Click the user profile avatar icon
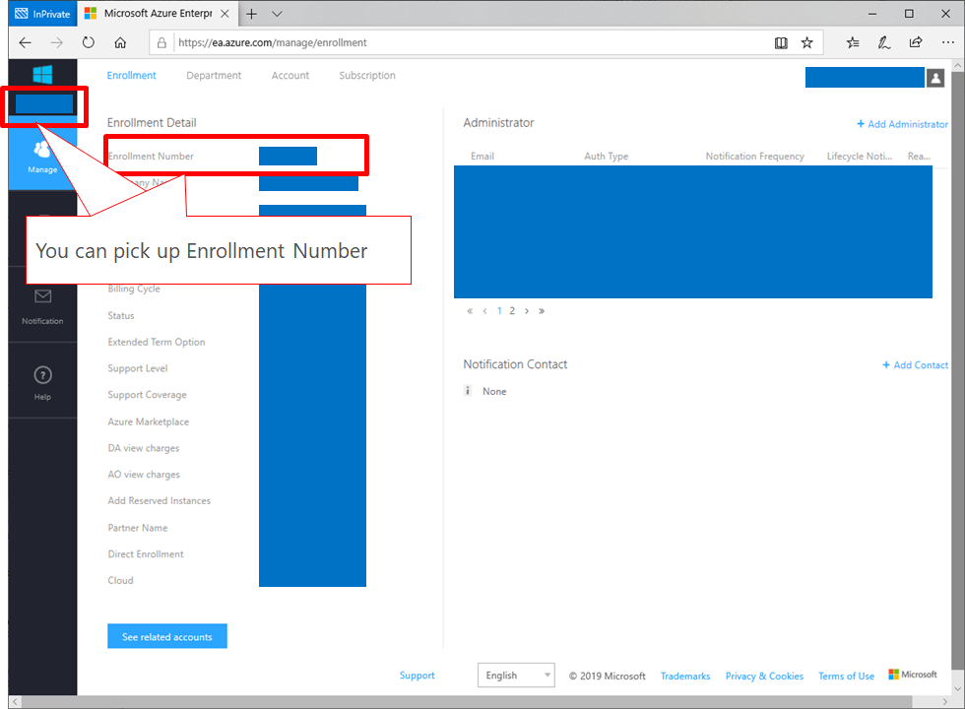 point(935,78)
